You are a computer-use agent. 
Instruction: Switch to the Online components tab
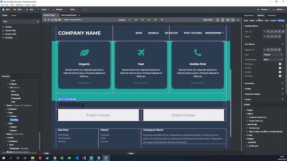pos(14,15)
